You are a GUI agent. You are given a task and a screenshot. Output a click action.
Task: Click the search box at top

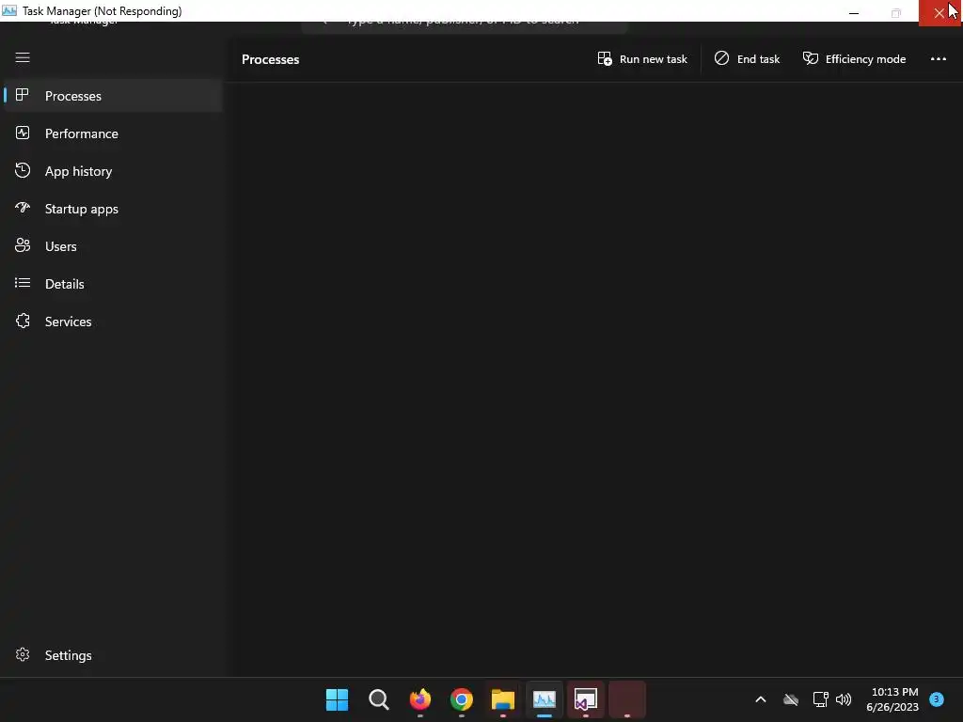point(465,25)
